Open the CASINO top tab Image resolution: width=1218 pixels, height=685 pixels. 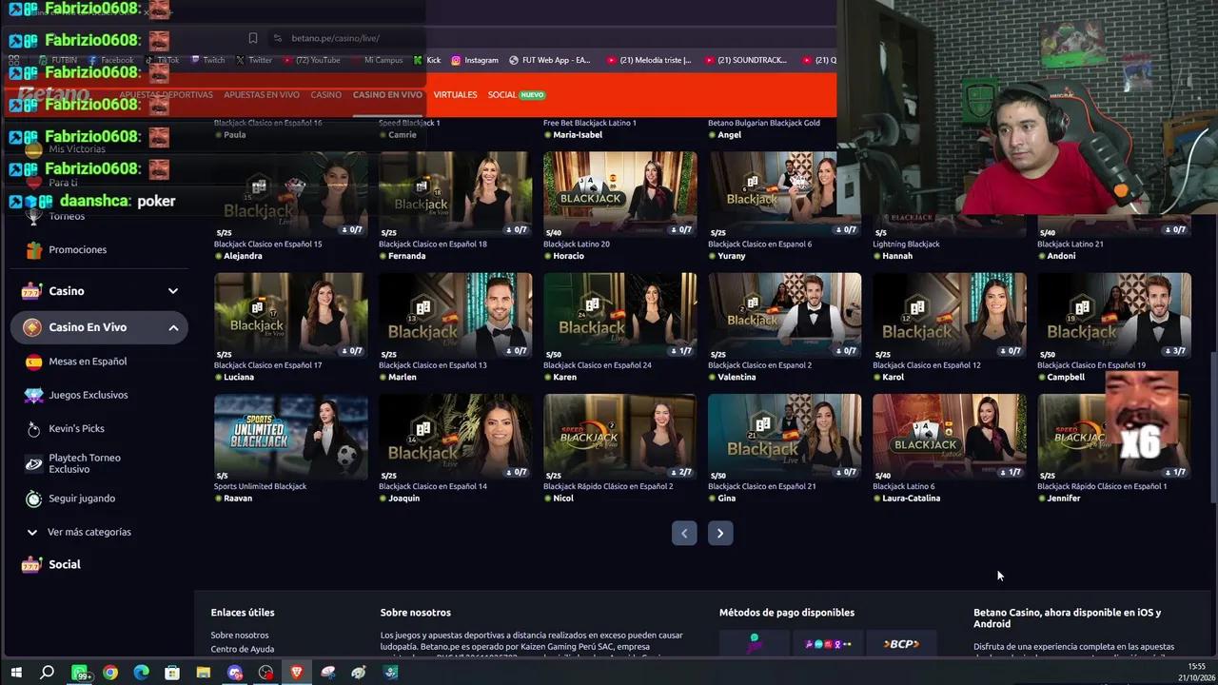[325, 95]
